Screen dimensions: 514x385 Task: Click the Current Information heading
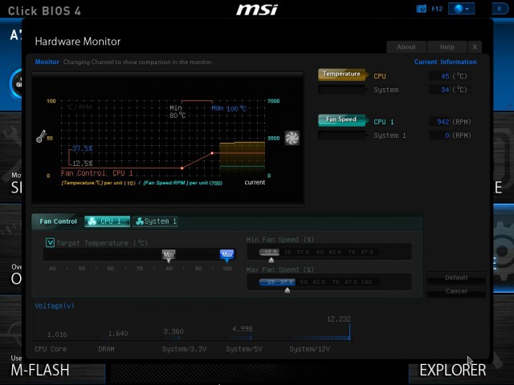pyautogui.click(x=445, y=62)
